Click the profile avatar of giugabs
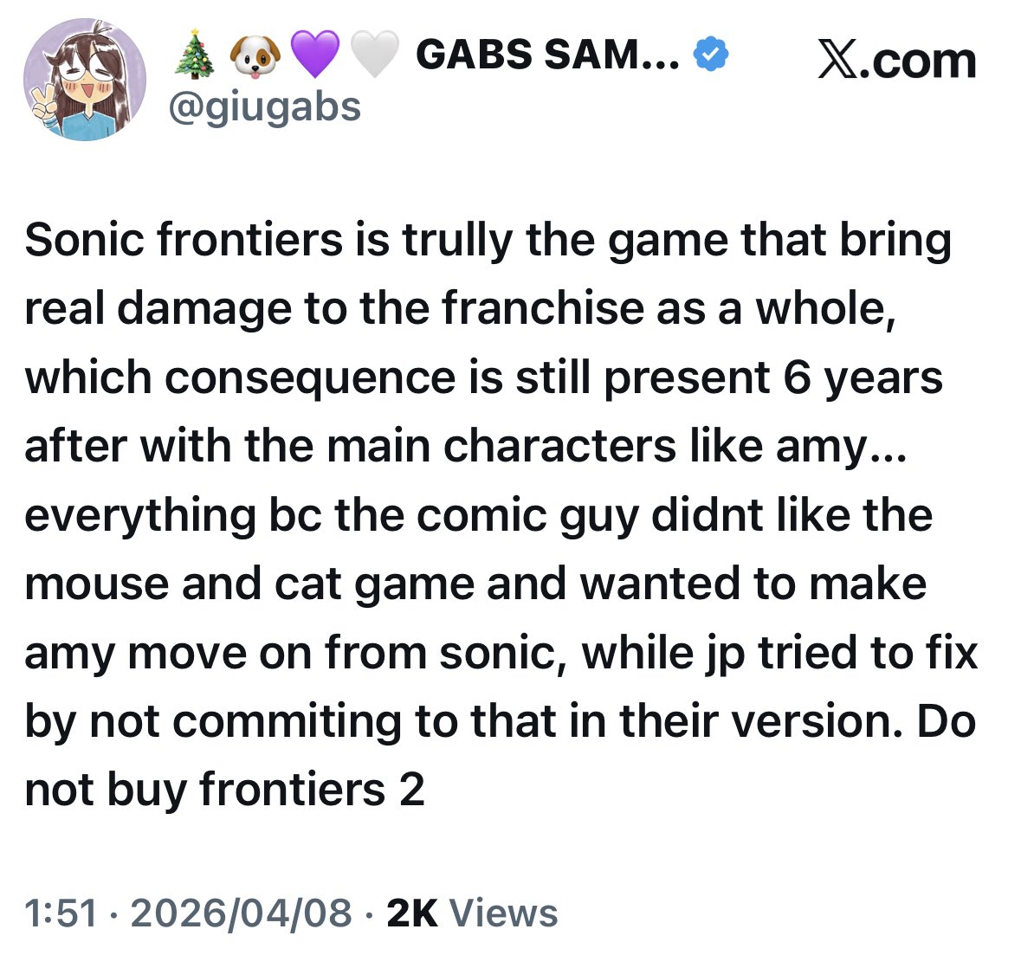The image size is (1021, 968). 85,80
